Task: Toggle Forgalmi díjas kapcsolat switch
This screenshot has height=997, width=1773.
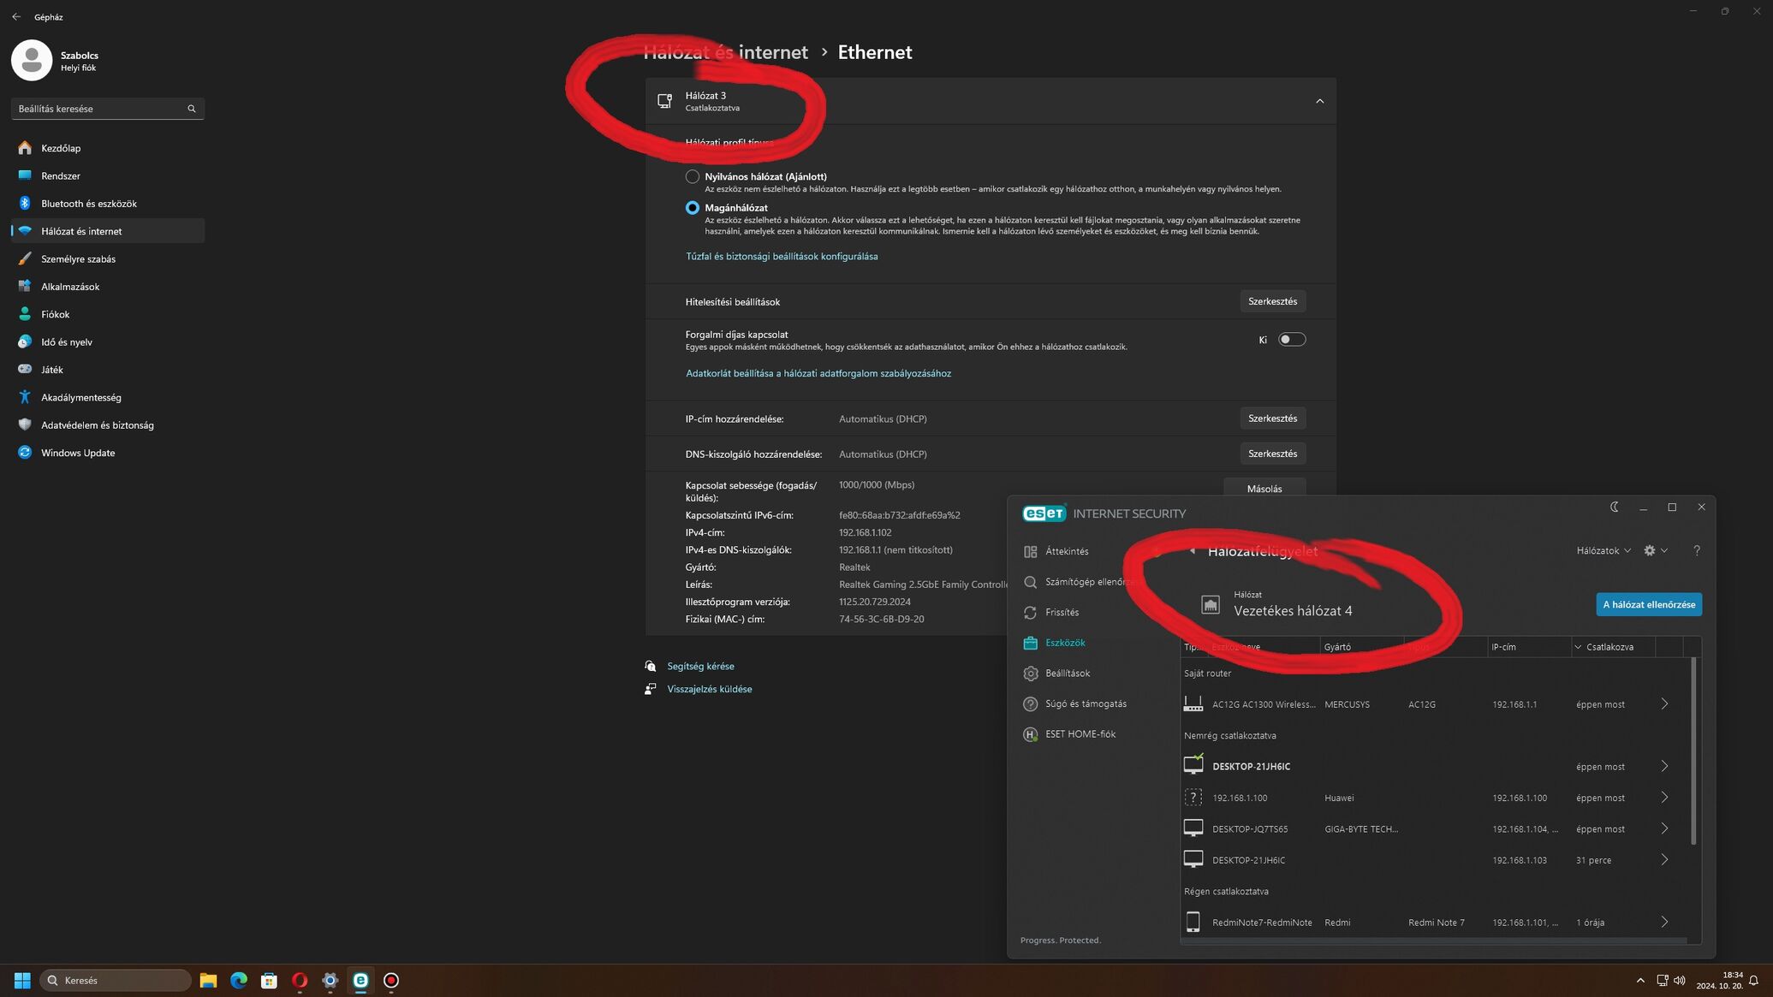Action: [x=1291, y=340]
